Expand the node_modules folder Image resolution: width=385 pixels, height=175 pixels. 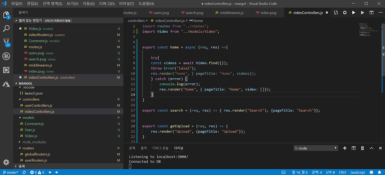pyautogui.click(x=34, y=142)
